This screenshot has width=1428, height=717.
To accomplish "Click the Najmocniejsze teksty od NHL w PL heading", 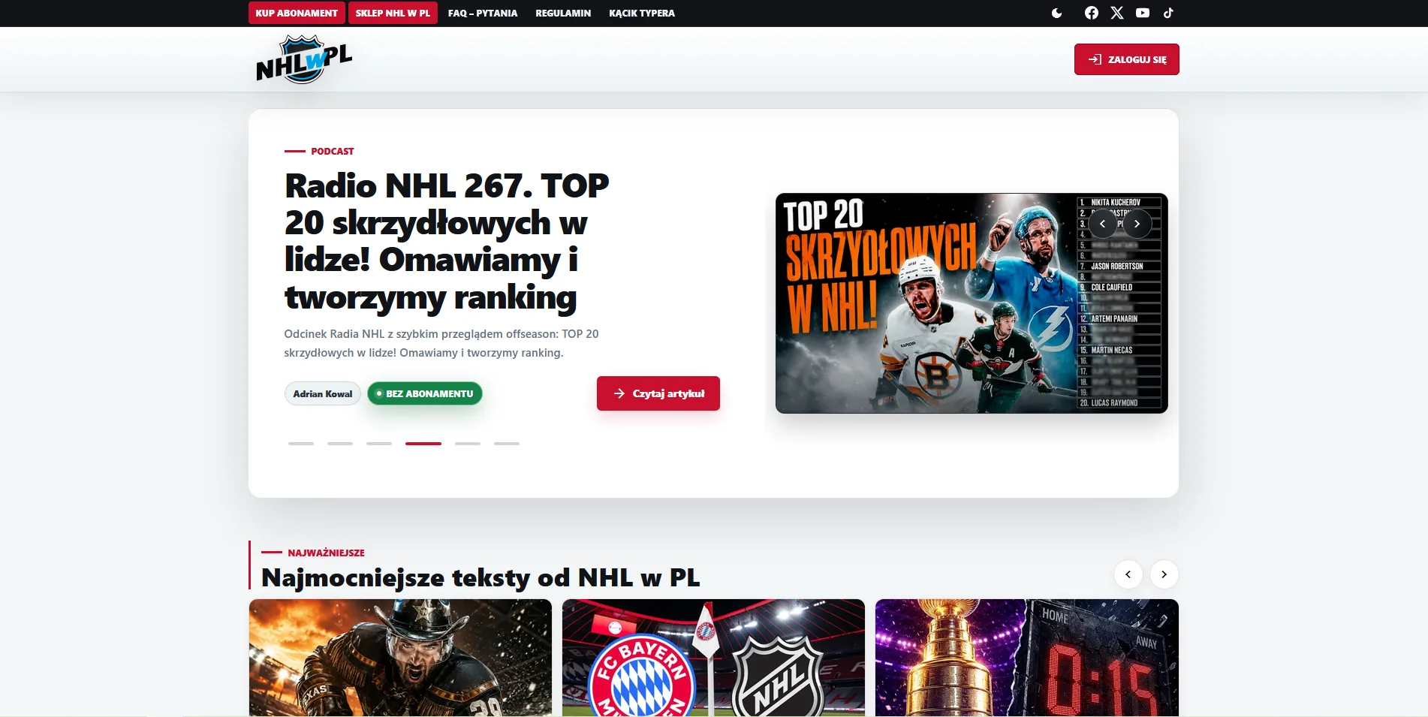I will [481, 577].
